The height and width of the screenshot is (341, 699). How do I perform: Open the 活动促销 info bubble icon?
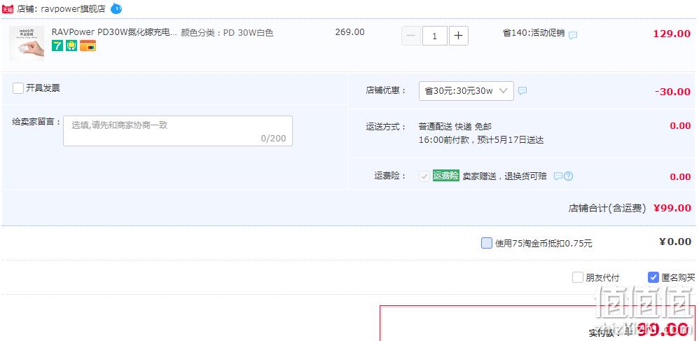[x=573, y=35]
